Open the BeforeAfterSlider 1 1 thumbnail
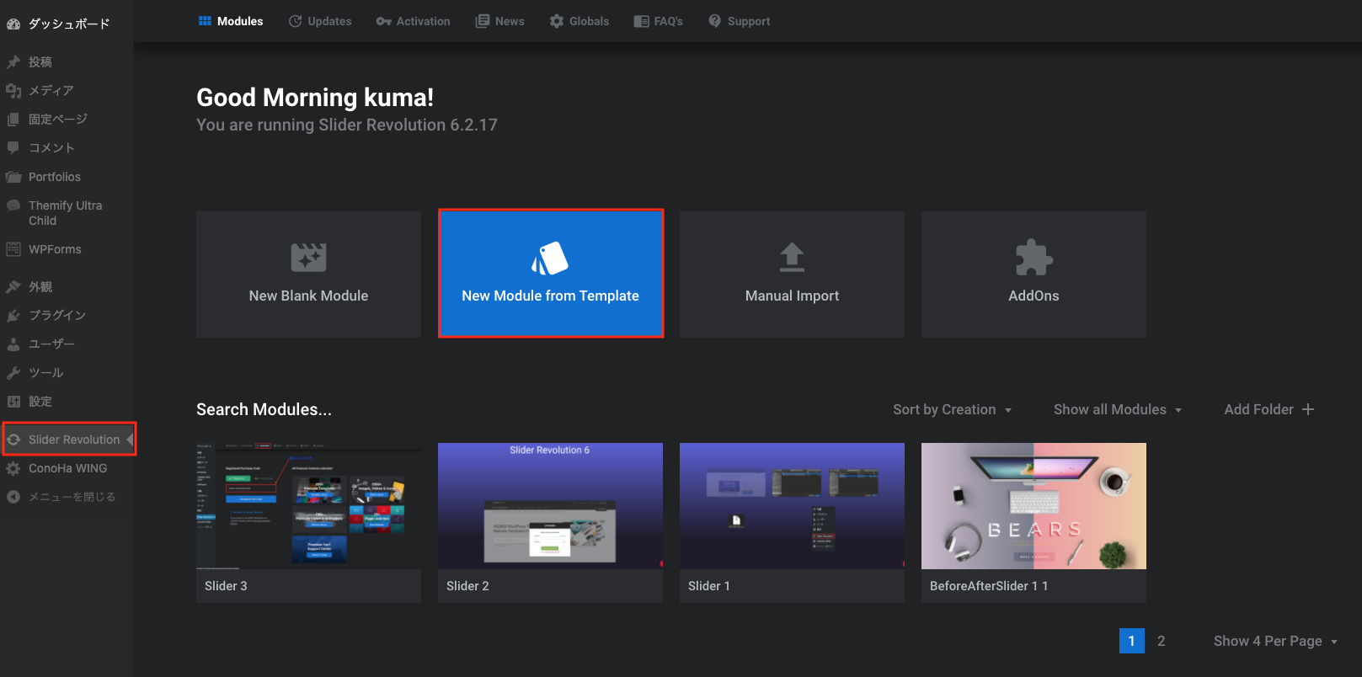The height and width of the screenshot is (677, 1362). click(1034, 506)
